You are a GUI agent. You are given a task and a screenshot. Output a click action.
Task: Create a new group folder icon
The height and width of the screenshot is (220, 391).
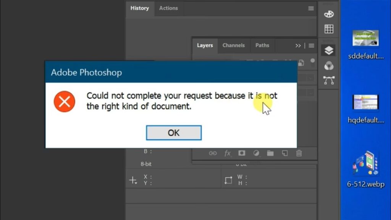pos(270,153)
